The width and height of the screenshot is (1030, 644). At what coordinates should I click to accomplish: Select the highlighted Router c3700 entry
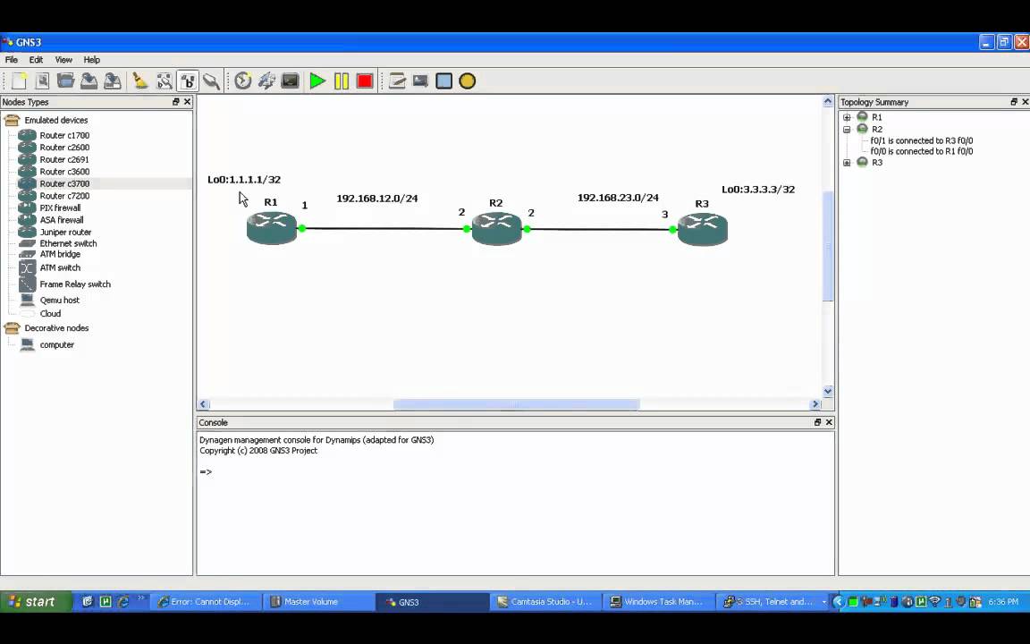[x=64, y=184]
